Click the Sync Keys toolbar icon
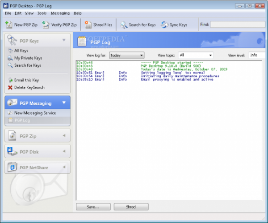 point(164,25)
